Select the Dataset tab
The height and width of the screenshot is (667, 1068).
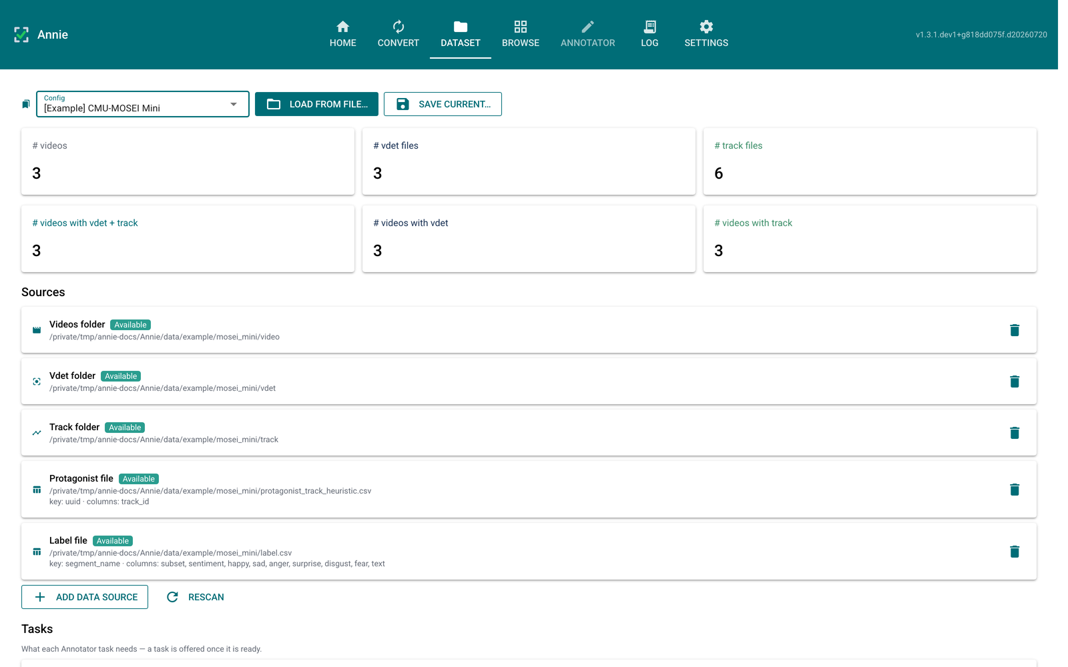tap(461, 35)
